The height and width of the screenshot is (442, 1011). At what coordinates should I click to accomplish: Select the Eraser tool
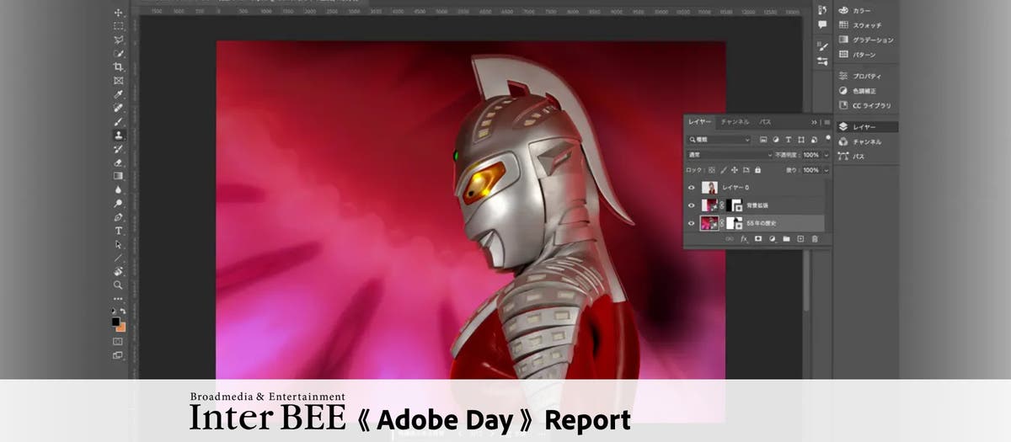pos(119,162)
